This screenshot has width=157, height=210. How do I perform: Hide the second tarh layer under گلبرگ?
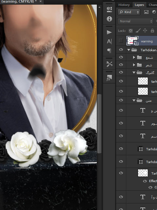coord(121,91)
